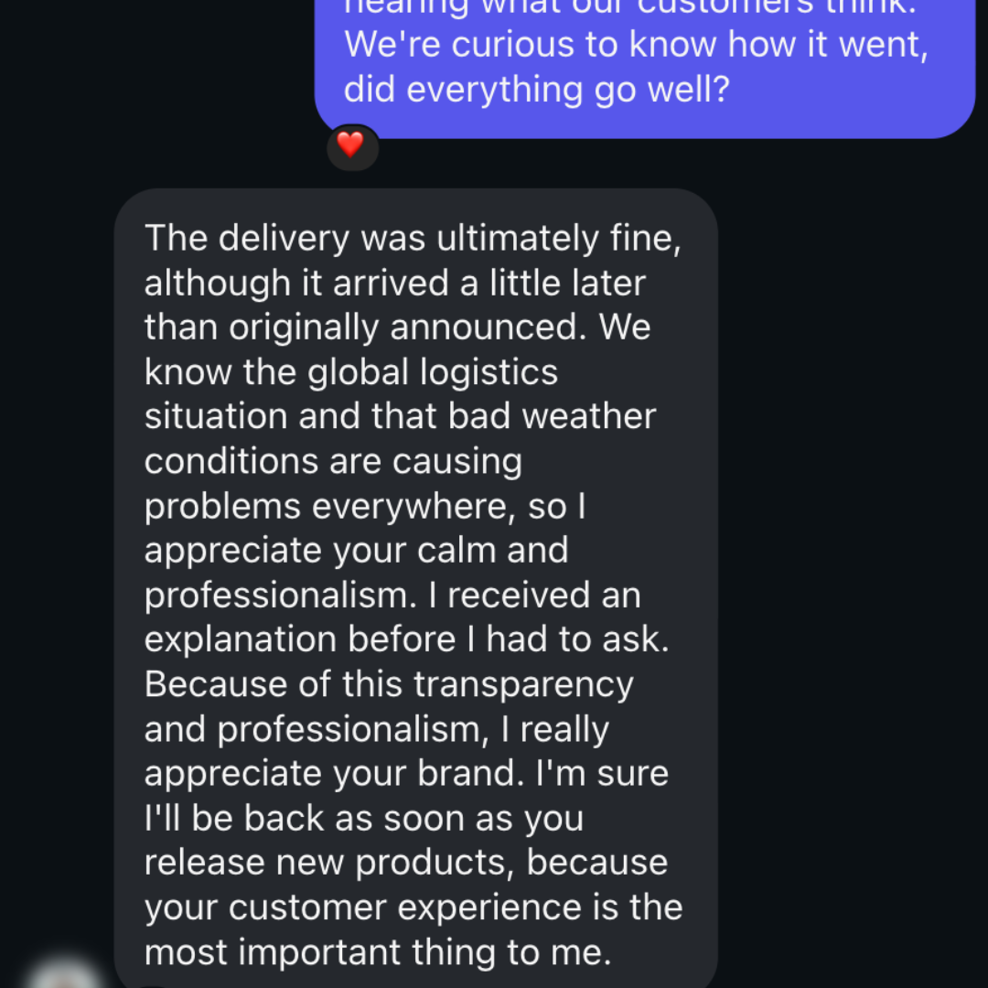Click the line "situation and that bad weather"

pyautogui.click(x=400, y=416)
